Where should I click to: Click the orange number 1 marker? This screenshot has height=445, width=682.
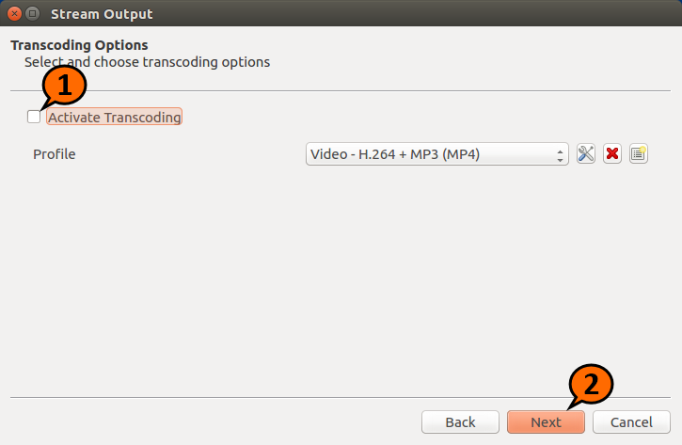[65, 87]
